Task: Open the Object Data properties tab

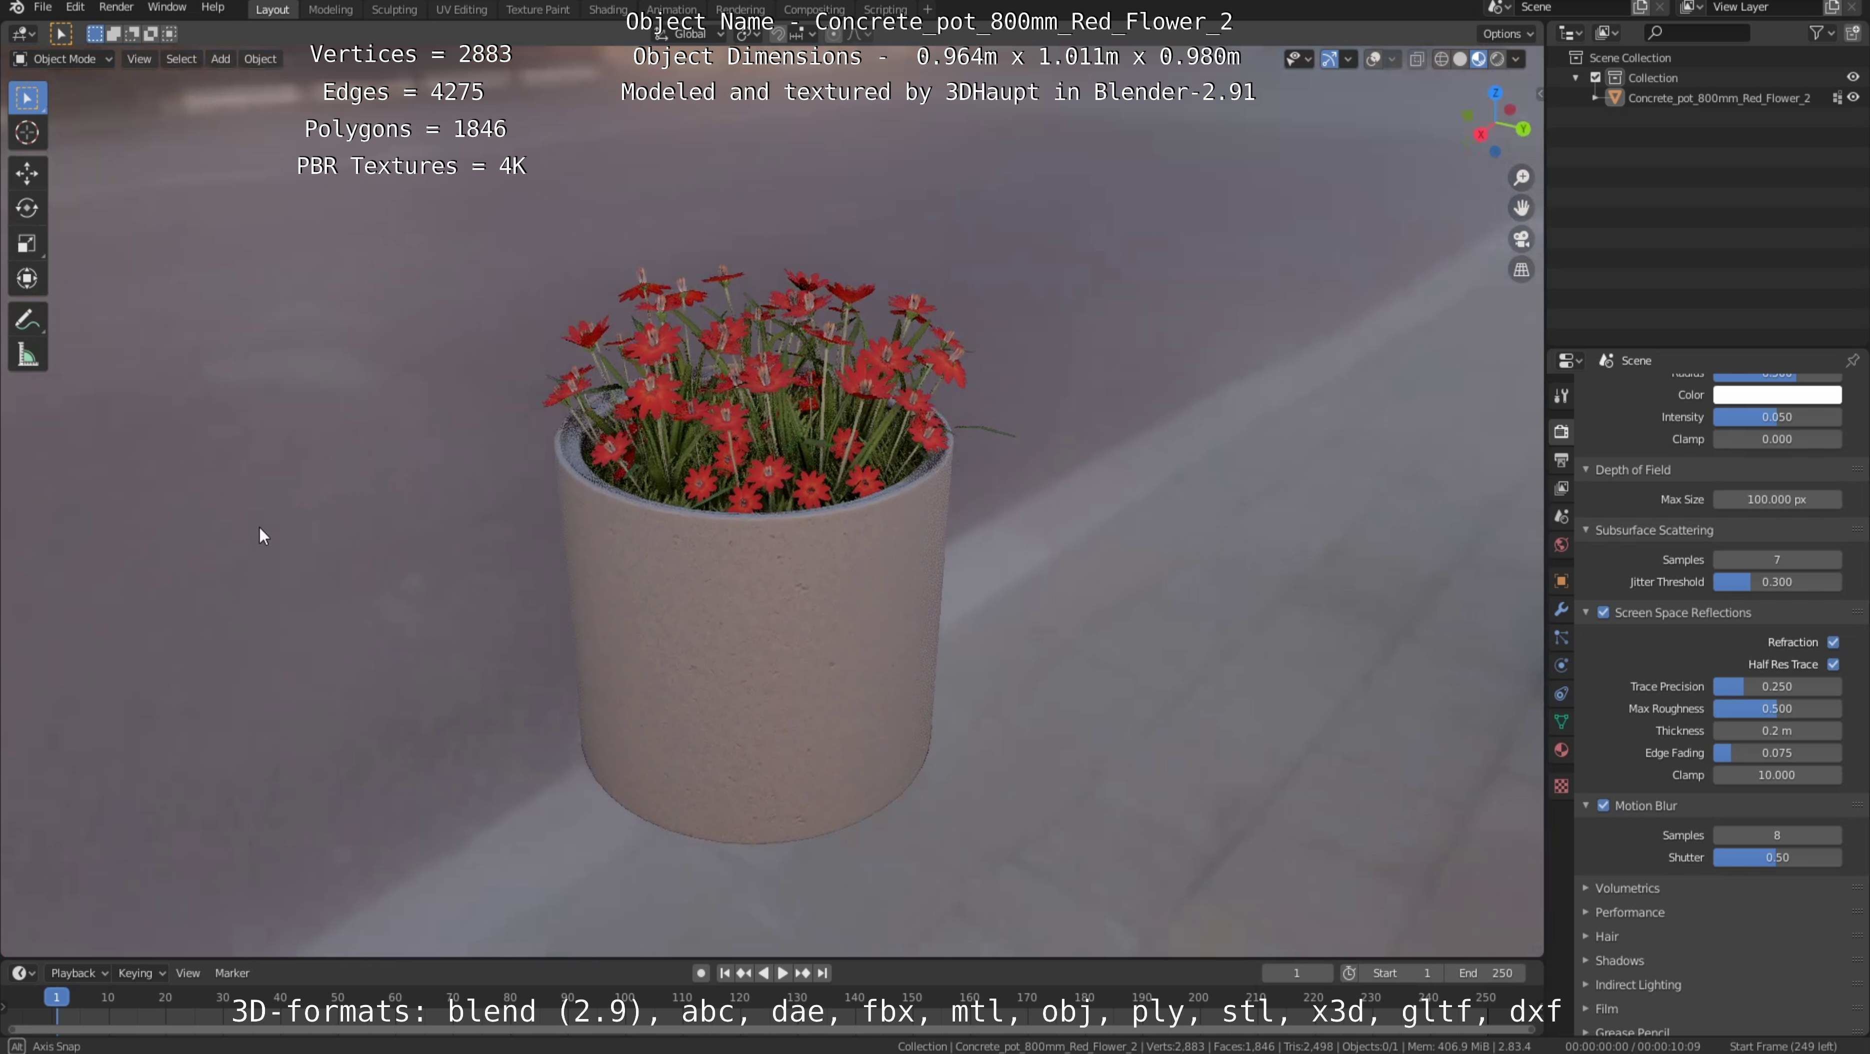Action: [1561, 722]
